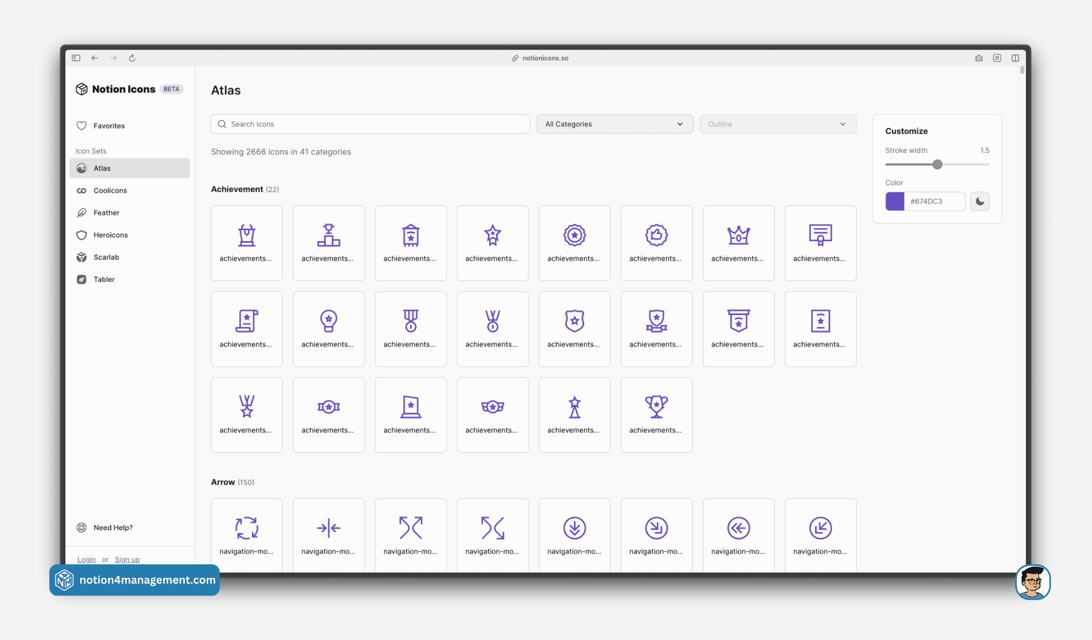Viewport: 1092px width, 640px height.
Task: Open the Scarlab icon set
Action: [x=130, y=257]
